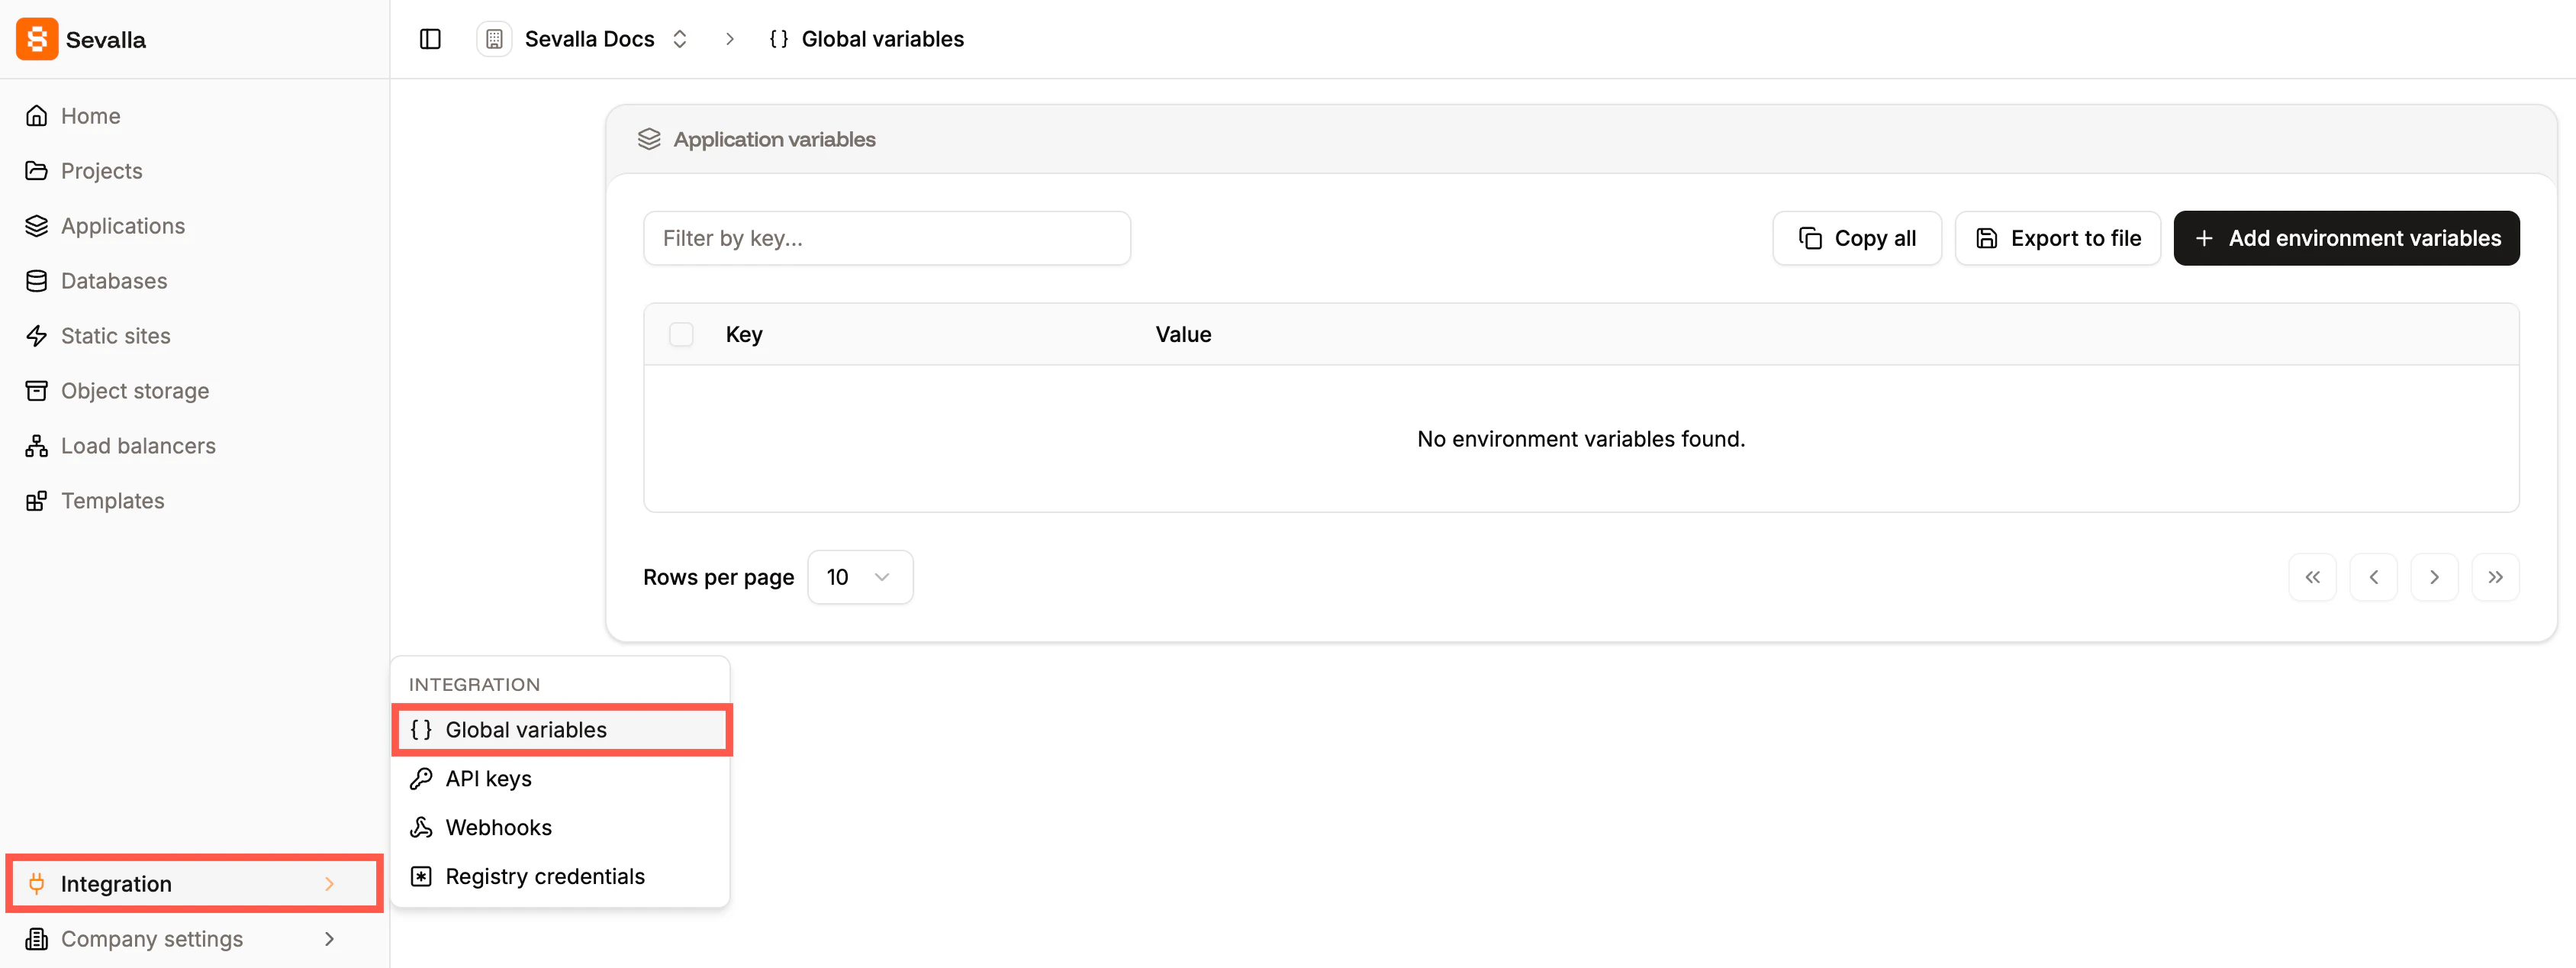The image size is (2576, 968).
Task: Focus the Filter by key field
Action: click(x=887, y=238)
